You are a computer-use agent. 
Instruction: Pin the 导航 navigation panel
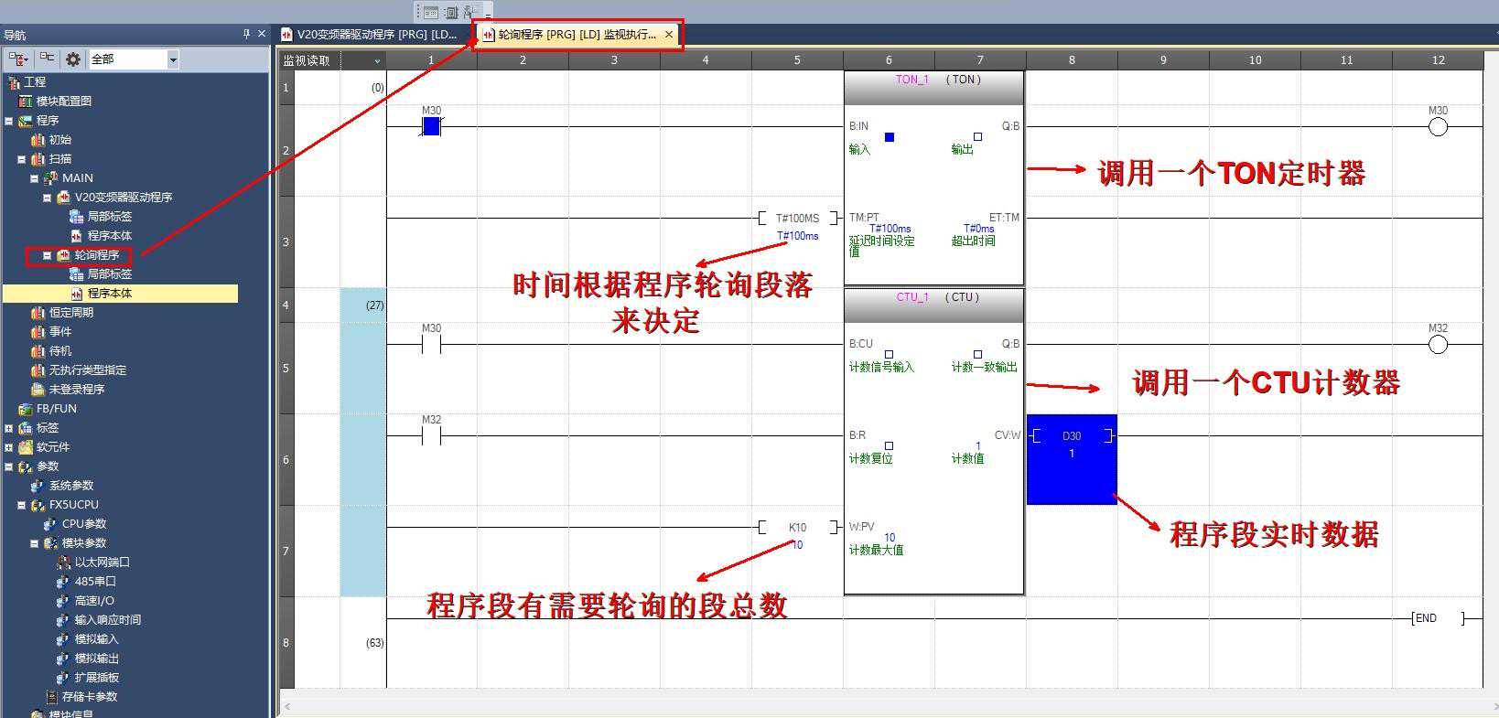point(246,34)
